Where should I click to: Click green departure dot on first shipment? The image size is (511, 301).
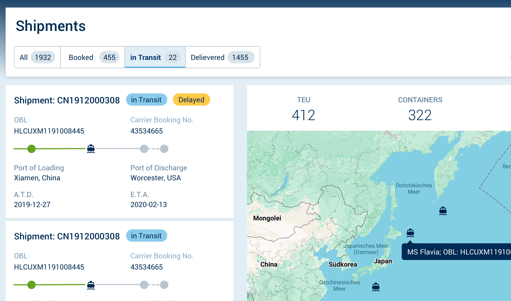point(32,149)
